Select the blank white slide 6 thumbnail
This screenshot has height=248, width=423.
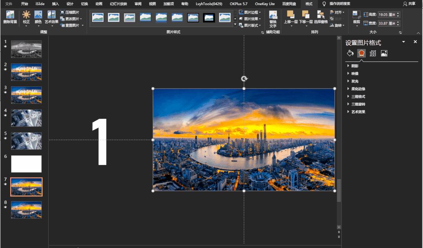pos(26,164)
